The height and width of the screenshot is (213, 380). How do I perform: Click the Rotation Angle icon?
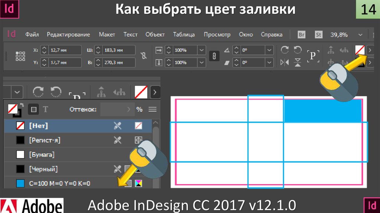pyautogui.click(x=227, y=50)
